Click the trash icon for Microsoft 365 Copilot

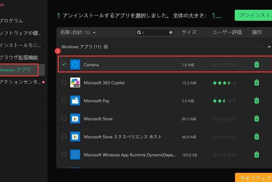[x=256, y=82]
